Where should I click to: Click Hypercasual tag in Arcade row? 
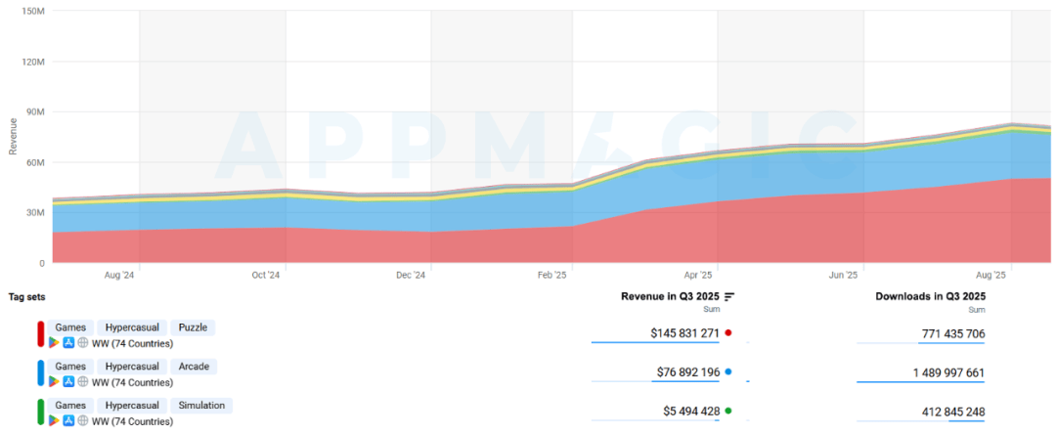(x=131, y=367)
